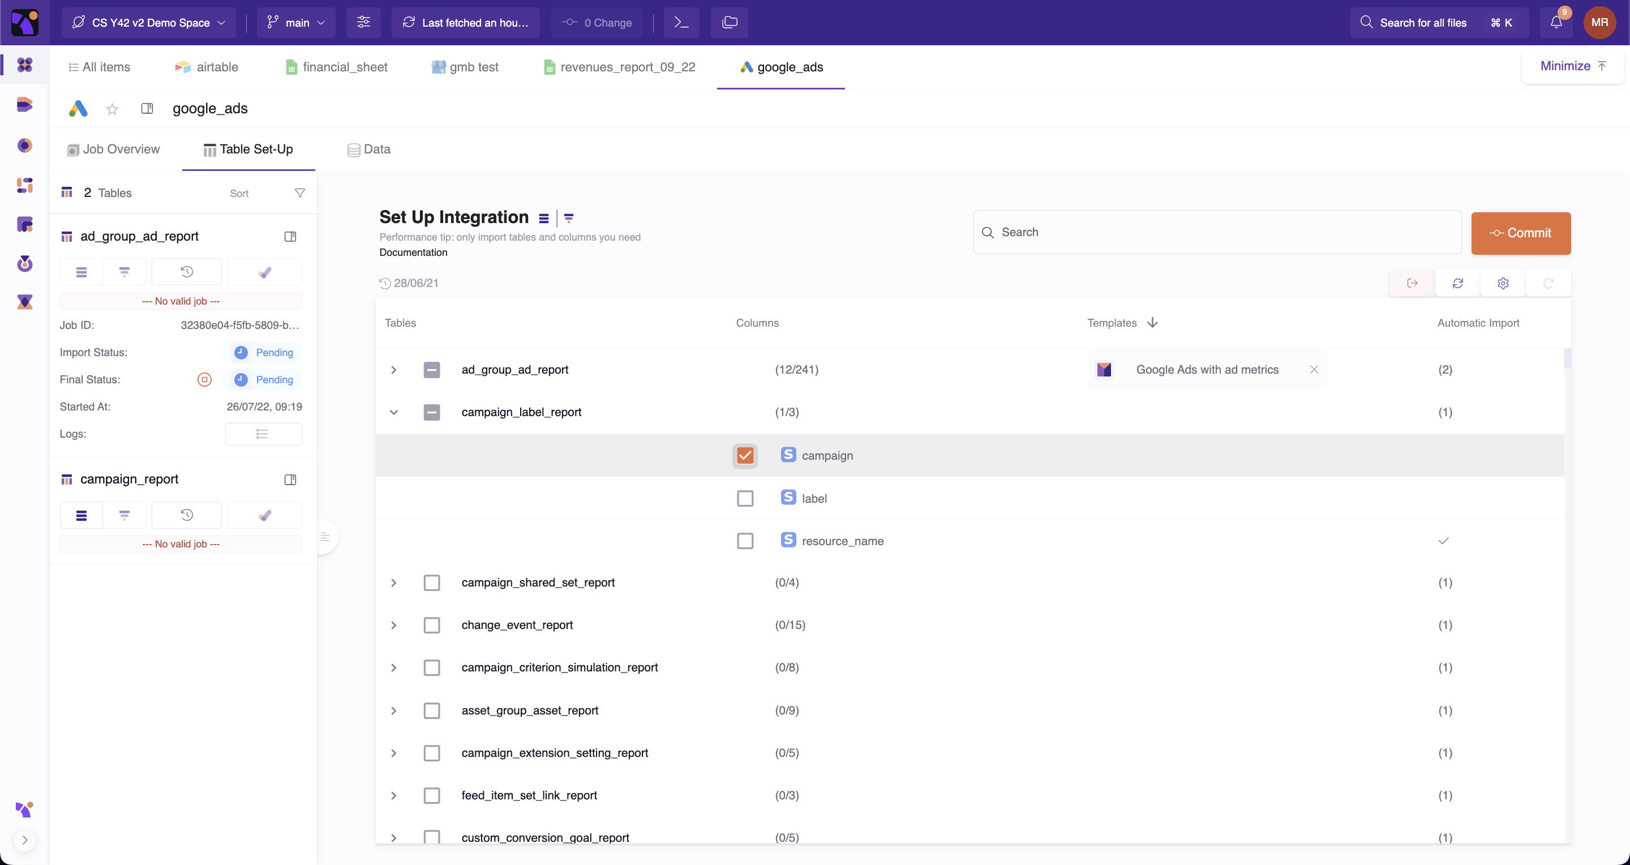Image resolution: width=1630 pixels, height=865 pixels.
Task: Check the label column checkbox
Action: [745, 499]
